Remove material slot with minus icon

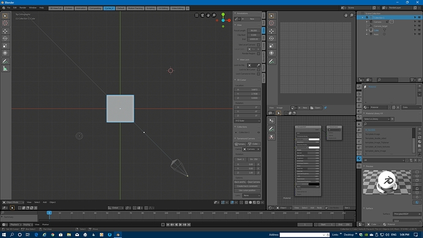point(419,90)
